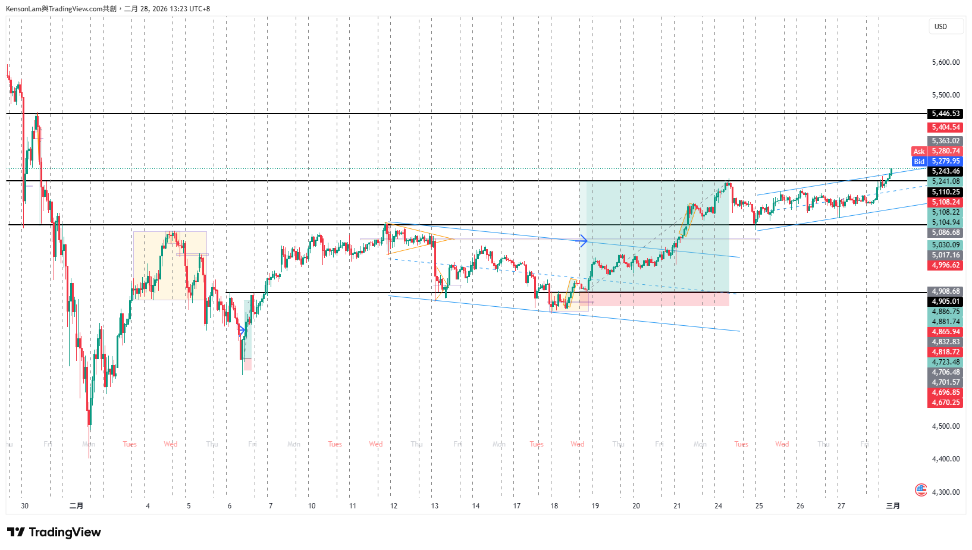The width and height of the screenshot is (972, 550).
Task: Click the 三月 label on the time axis
Action: point(893,506)
